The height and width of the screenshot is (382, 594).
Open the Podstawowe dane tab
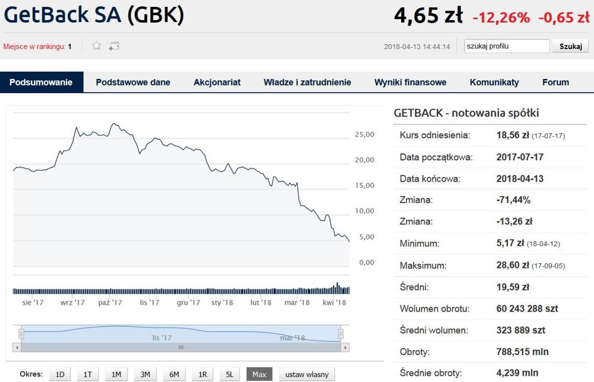tap(133, 82)
